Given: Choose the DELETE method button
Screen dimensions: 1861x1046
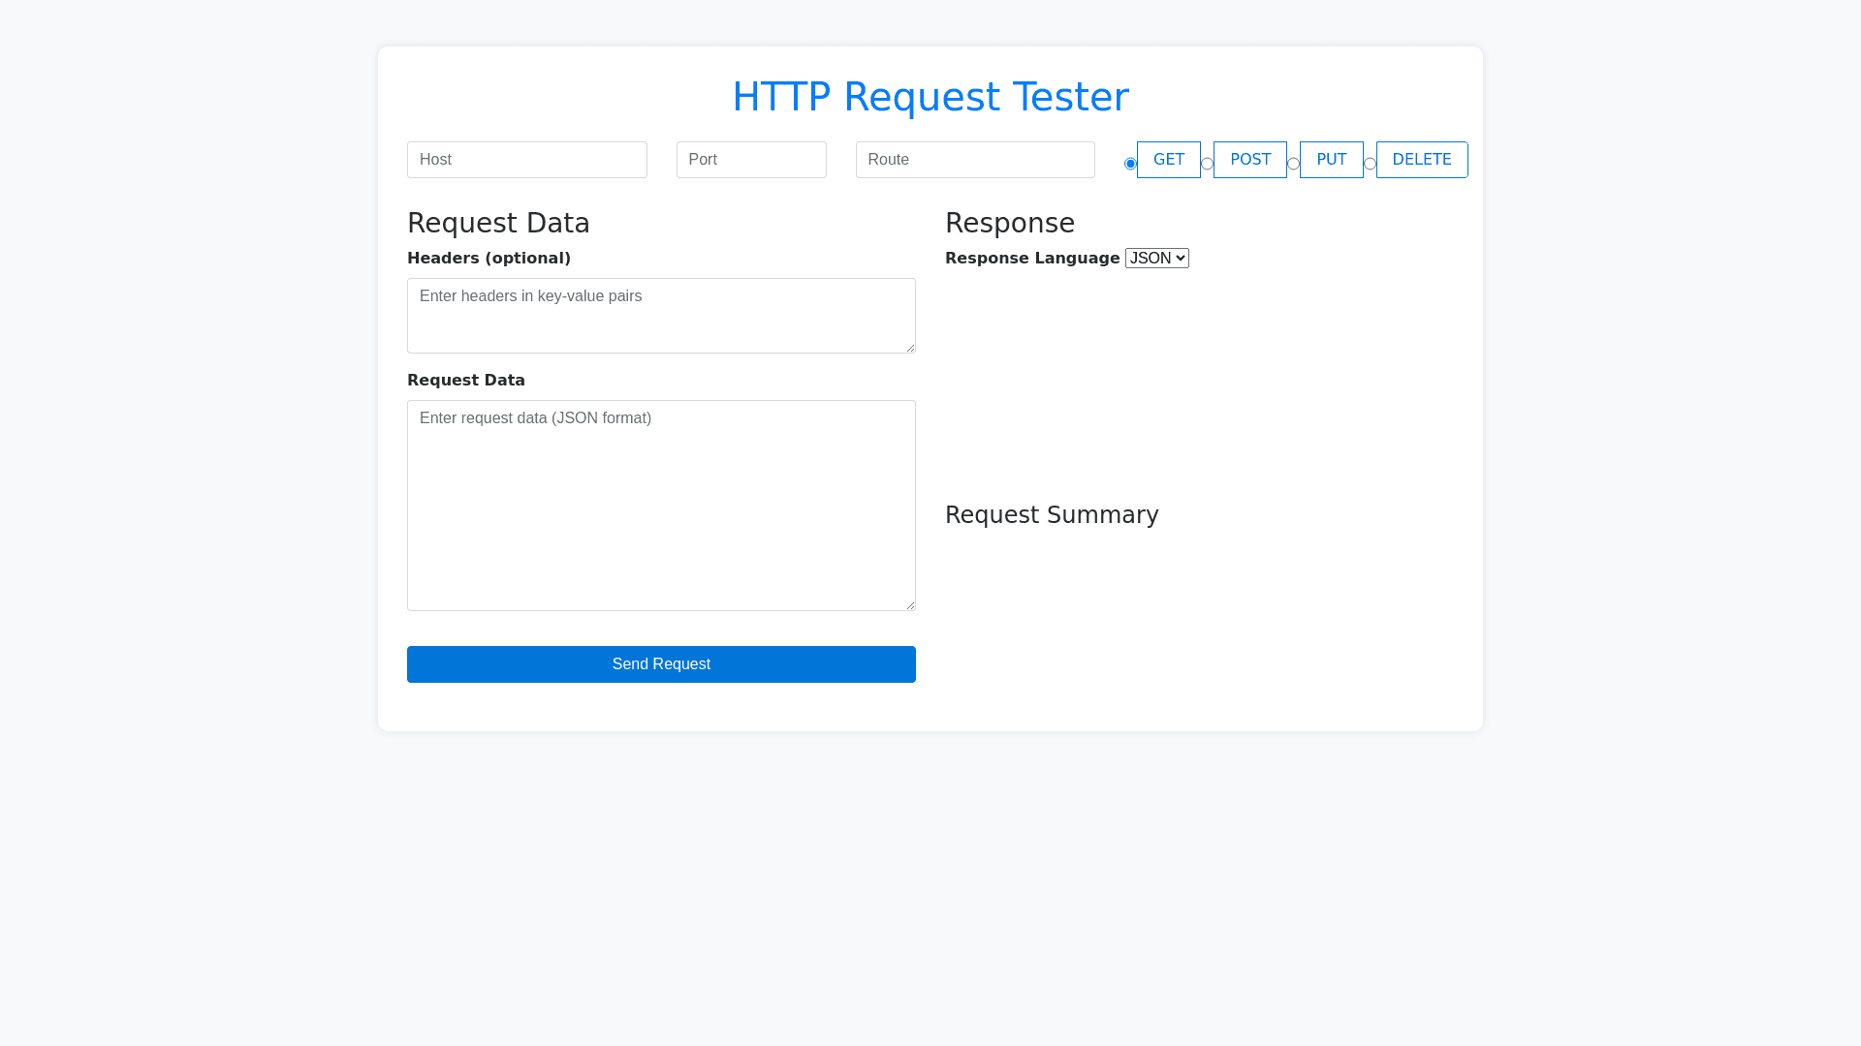Looking at the screenshot, I should 1421,160.
